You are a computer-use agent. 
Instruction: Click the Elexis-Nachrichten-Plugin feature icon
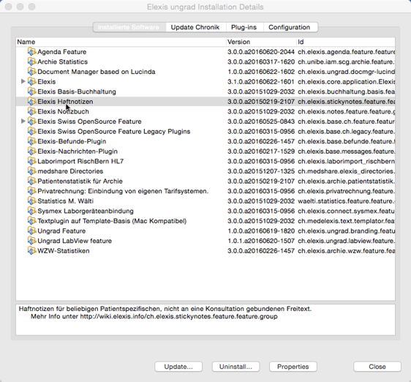(x=31, y=151)
